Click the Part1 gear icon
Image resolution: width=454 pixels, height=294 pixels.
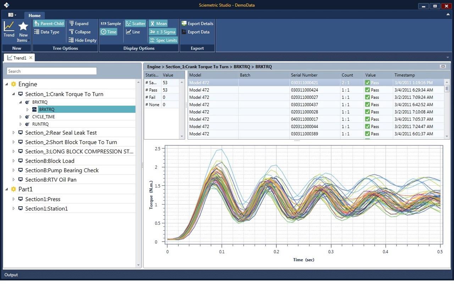click(x=13, y=189)
